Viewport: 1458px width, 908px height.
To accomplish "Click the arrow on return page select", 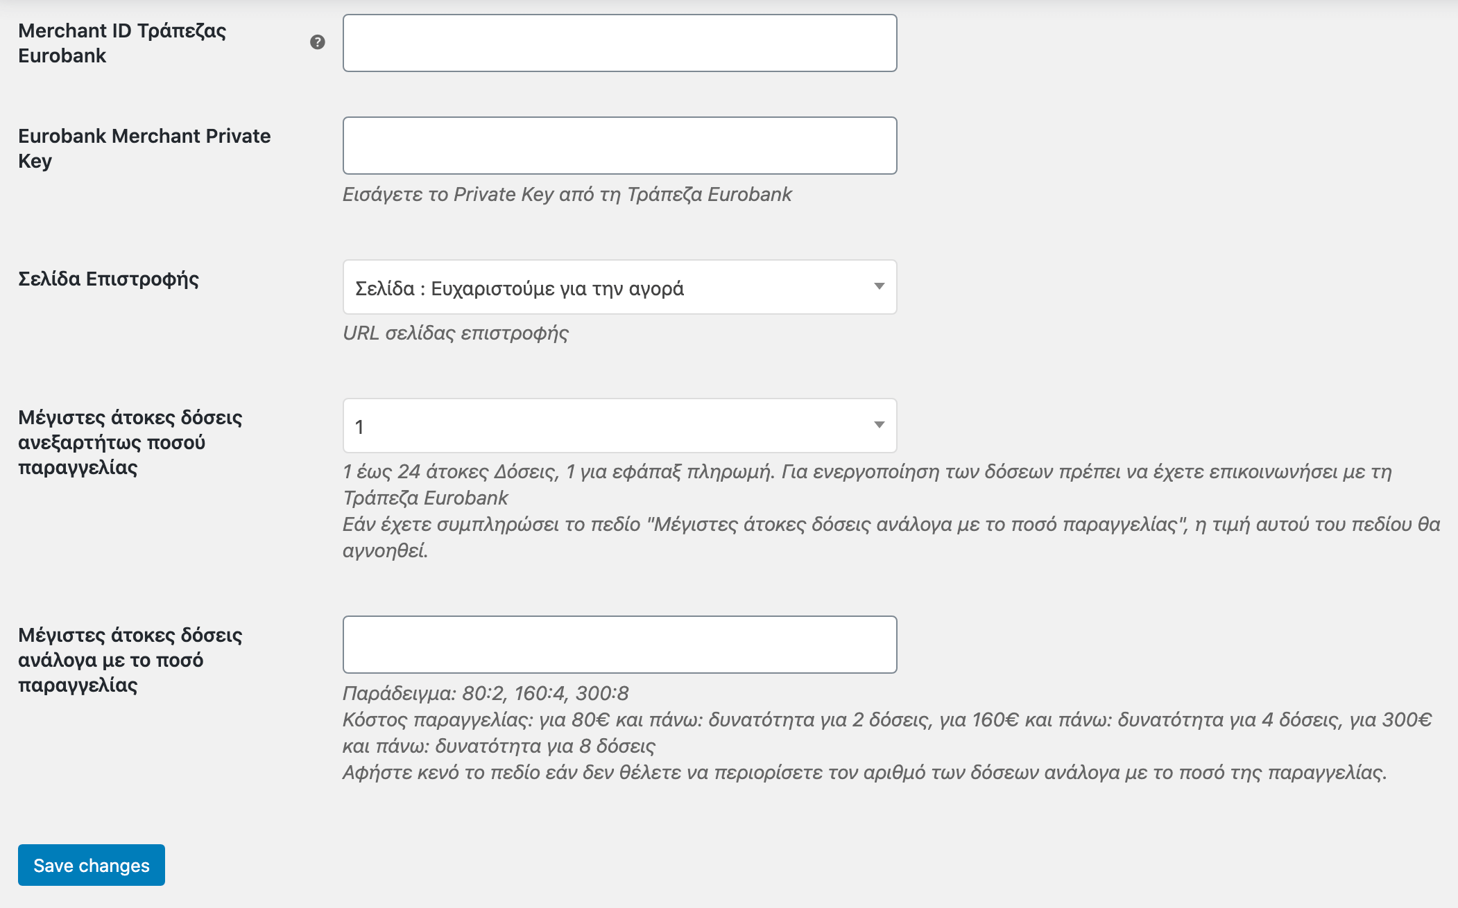I will tap(879, 286).
